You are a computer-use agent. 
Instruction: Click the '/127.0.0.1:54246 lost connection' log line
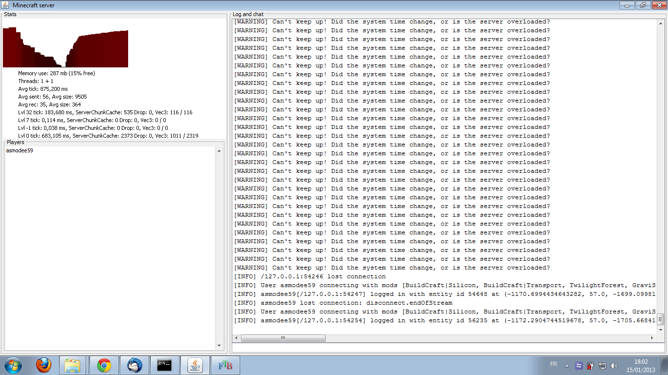[x=310, y=276]
